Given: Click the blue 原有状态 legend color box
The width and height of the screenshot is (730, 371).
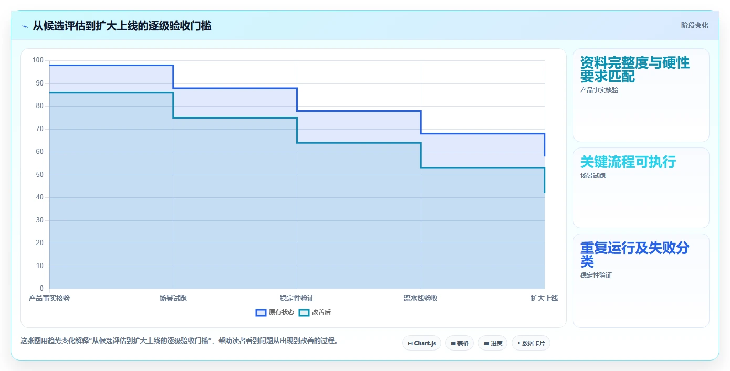Looking at the screenshot, I should coord(261,312).
